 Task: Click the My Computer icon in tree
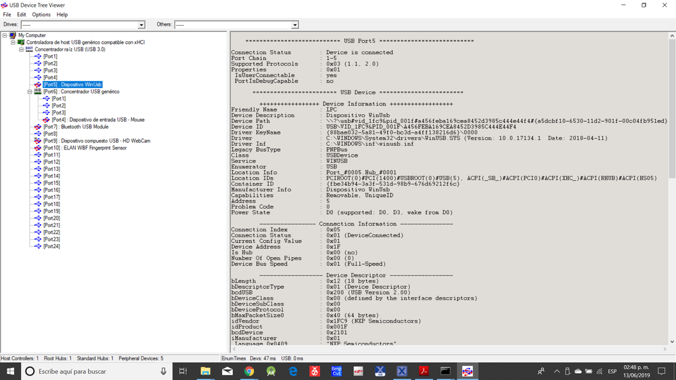pyautogui.click(x=12, y=35)
